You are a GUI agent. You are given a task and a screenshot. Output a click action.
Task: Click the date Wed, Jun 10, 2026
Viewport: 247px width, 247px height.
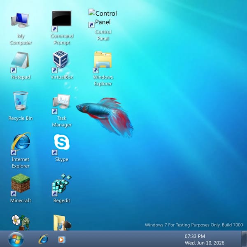(204, 242)
